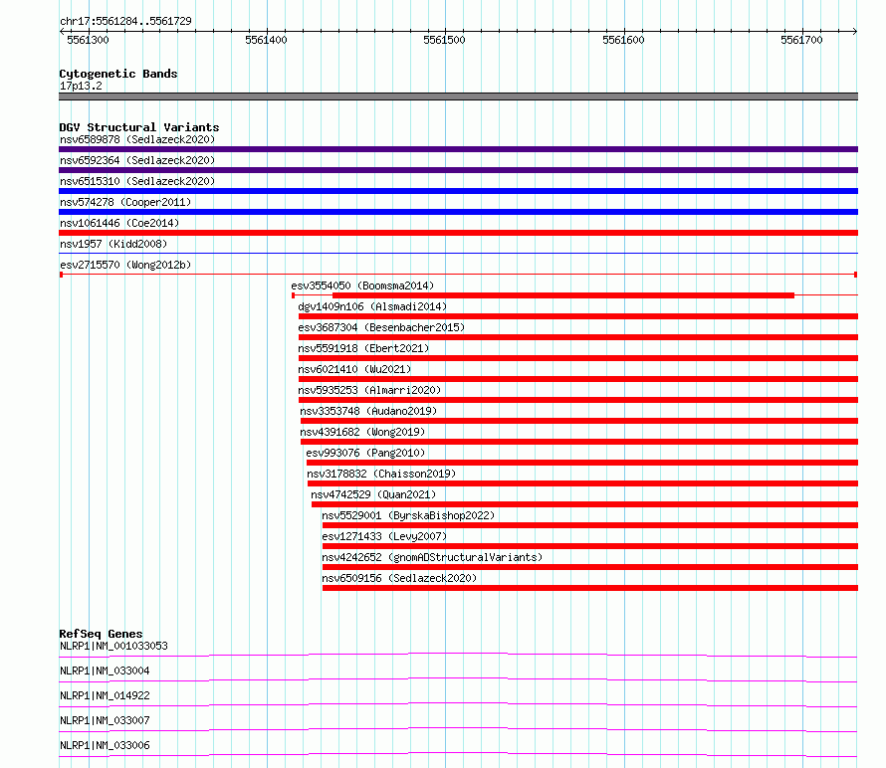
Task: Click the chr17:5561284..5561729 region label
Action: pyautogui.click(x=125, y=21)
